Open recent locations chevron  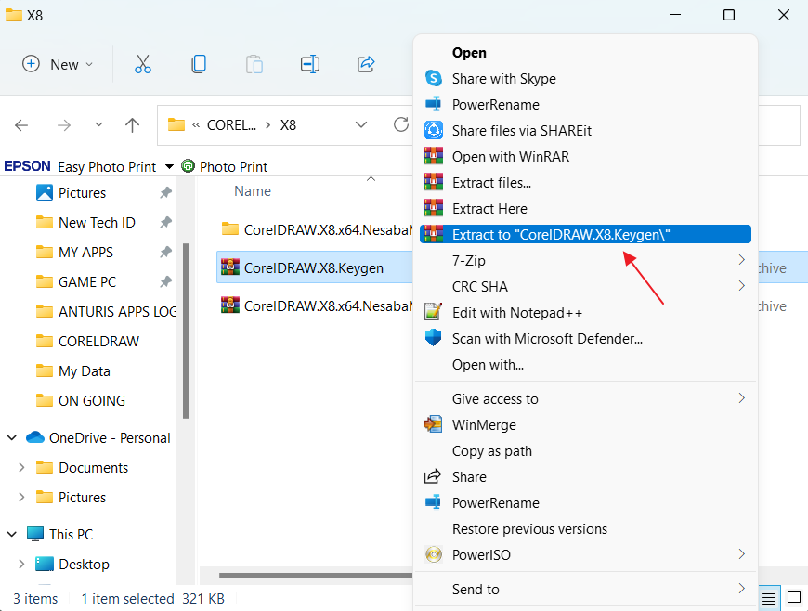tap(99, 124)
